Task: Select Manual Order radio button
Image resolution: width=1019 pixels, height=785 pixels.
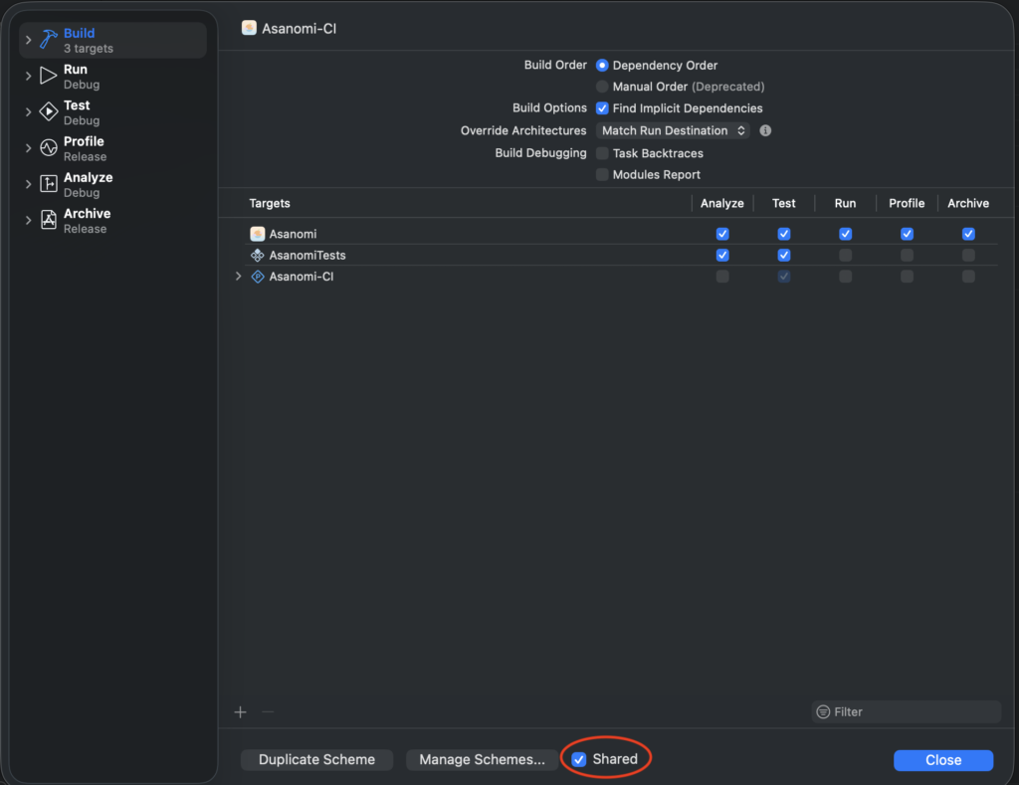Action: (602, 87)
